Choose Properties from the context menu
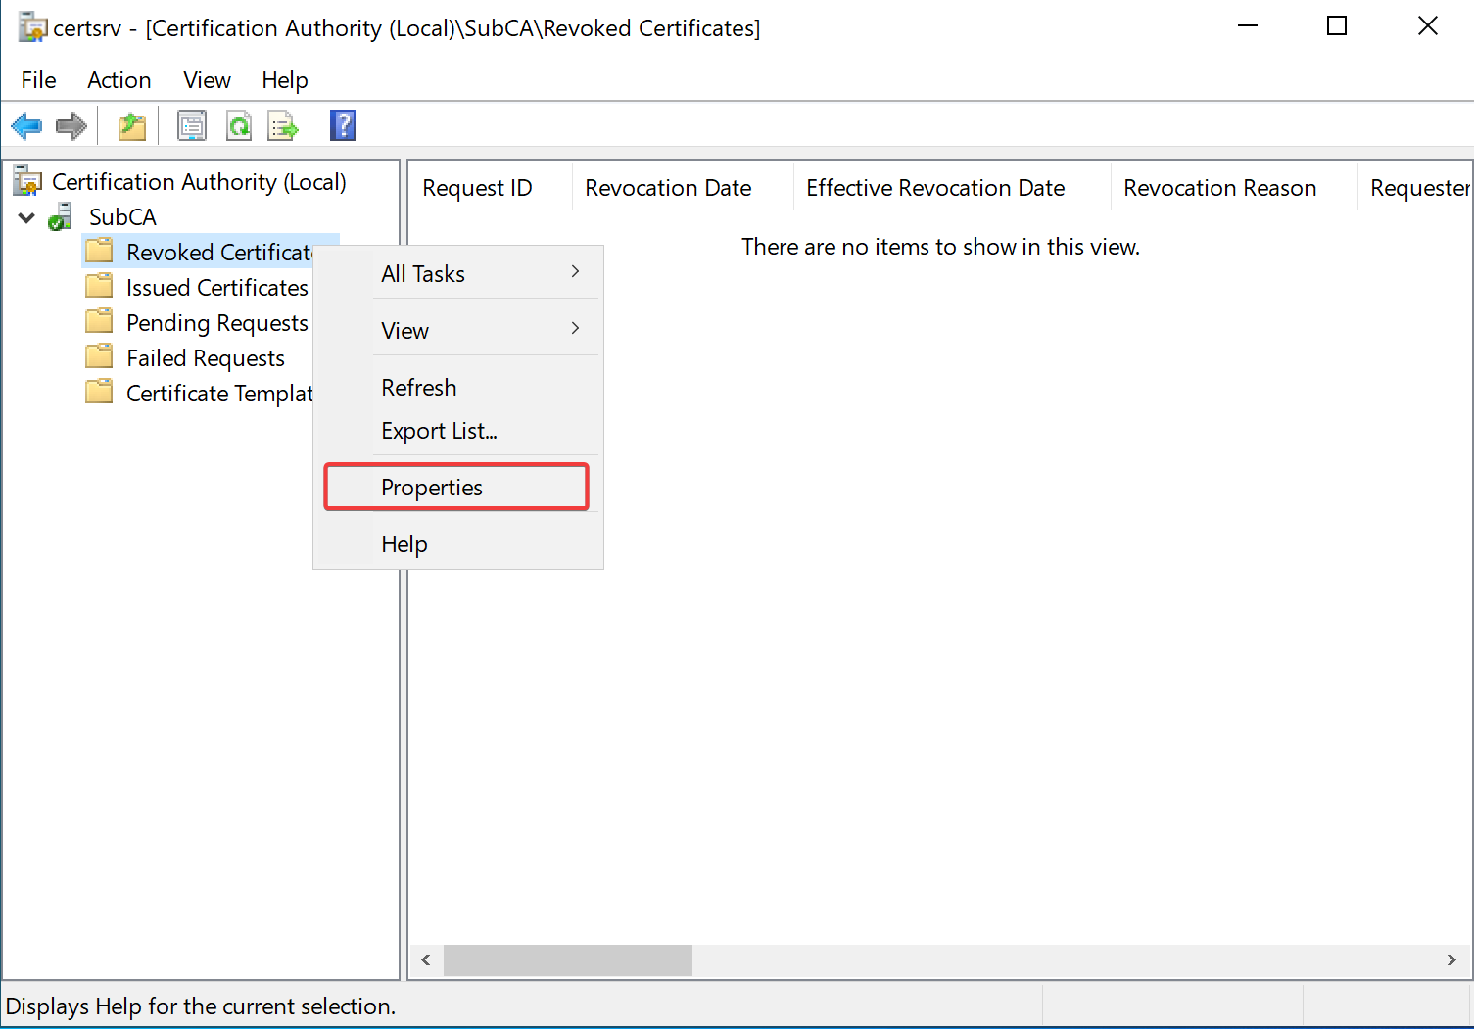1474x1029 pixels. coord(432,488)
